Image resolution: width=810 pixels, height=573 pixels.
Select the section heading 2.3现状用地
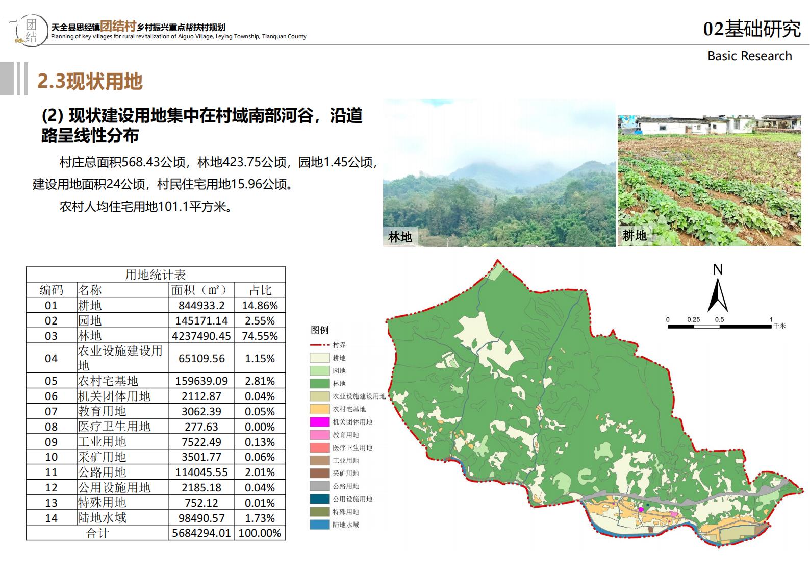point(90,82)
